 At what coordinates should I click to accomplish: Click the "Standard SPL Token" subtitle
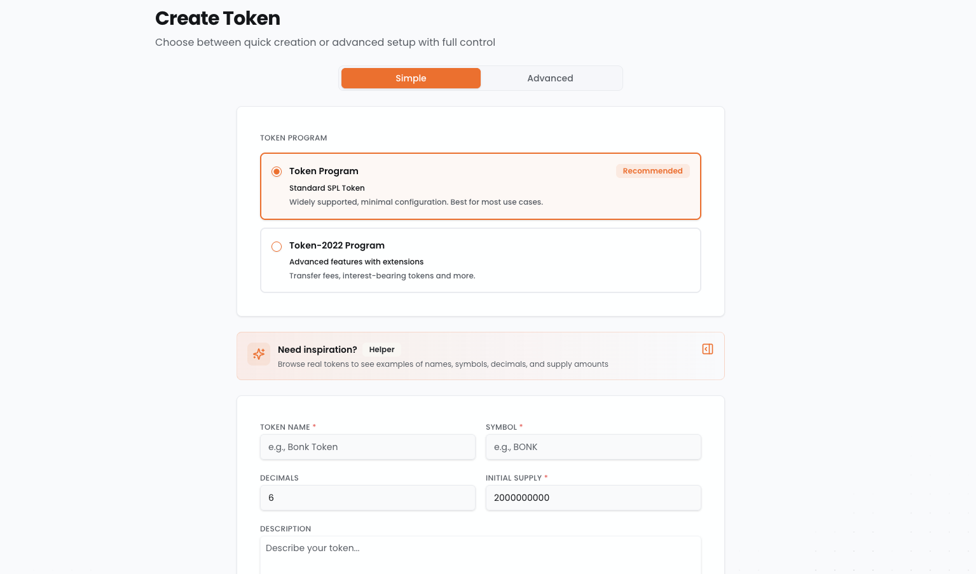point(327,188)
